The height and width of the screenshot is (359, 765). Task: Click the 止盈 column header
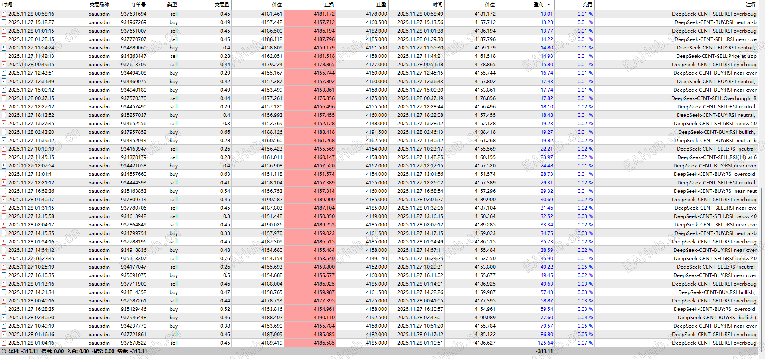381,4
